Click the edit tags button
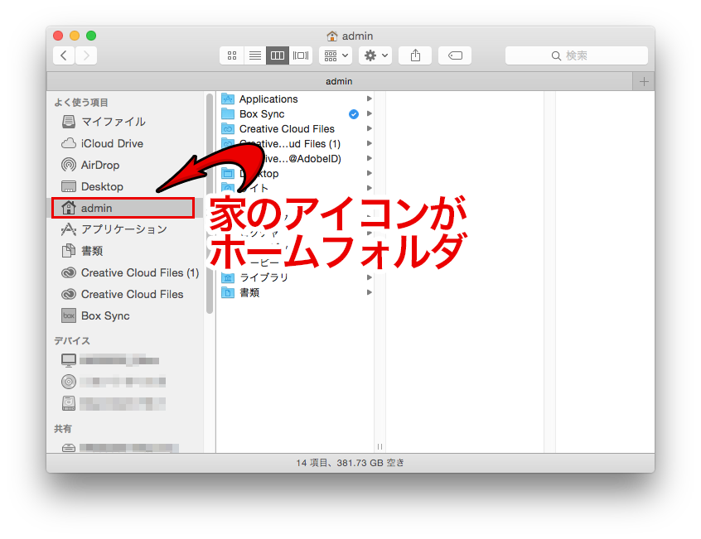The width and height of the screenshot is (701, 539). coord(455,55)
